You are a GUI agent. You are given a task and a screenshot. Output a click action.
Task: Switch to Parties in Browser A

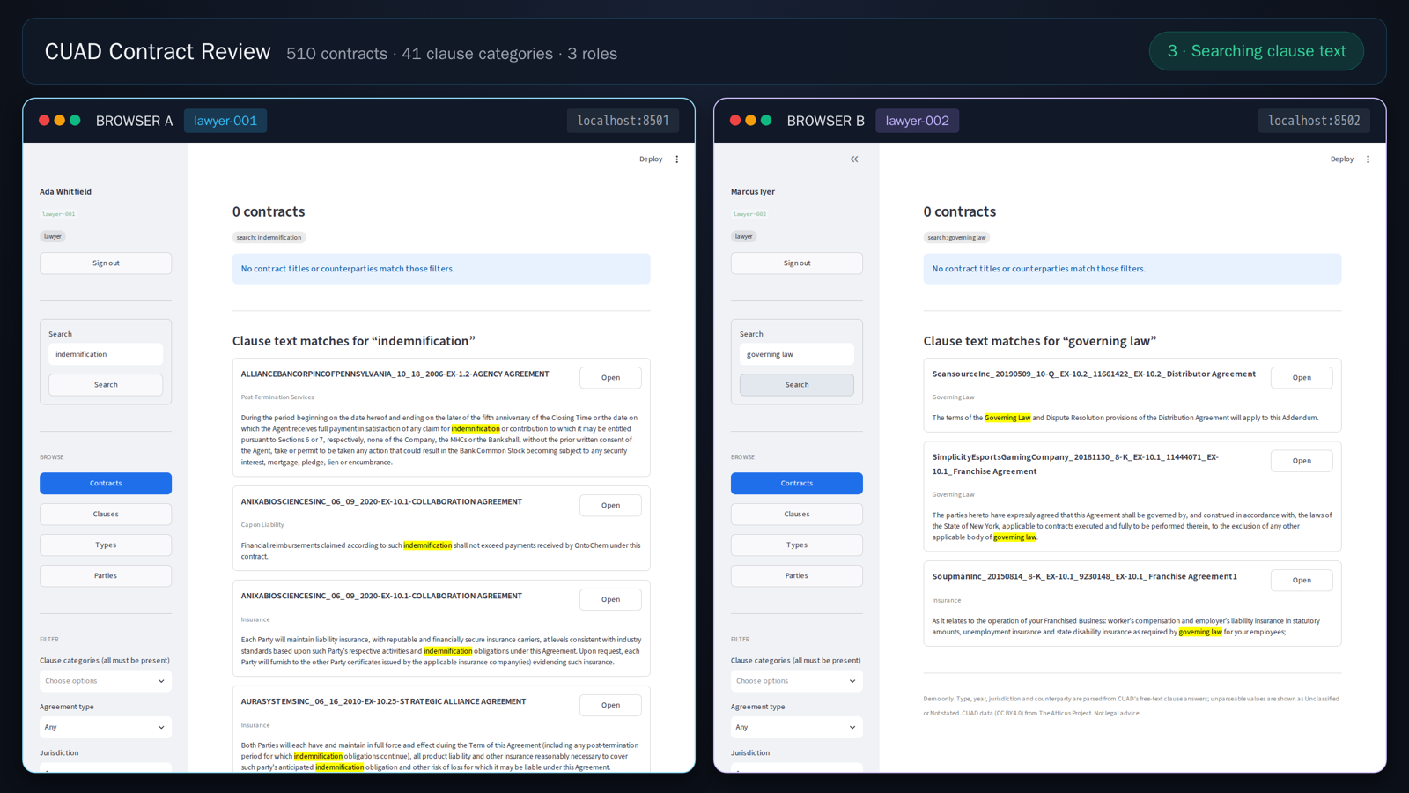click(106, 575)
